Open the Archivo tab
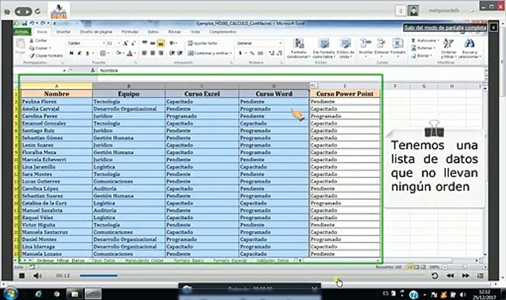The image size is (506, 300). [x=22, y=32]
